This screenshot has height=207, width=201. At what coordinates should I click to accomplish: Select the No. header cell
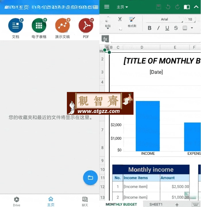(x=118, y=178)
